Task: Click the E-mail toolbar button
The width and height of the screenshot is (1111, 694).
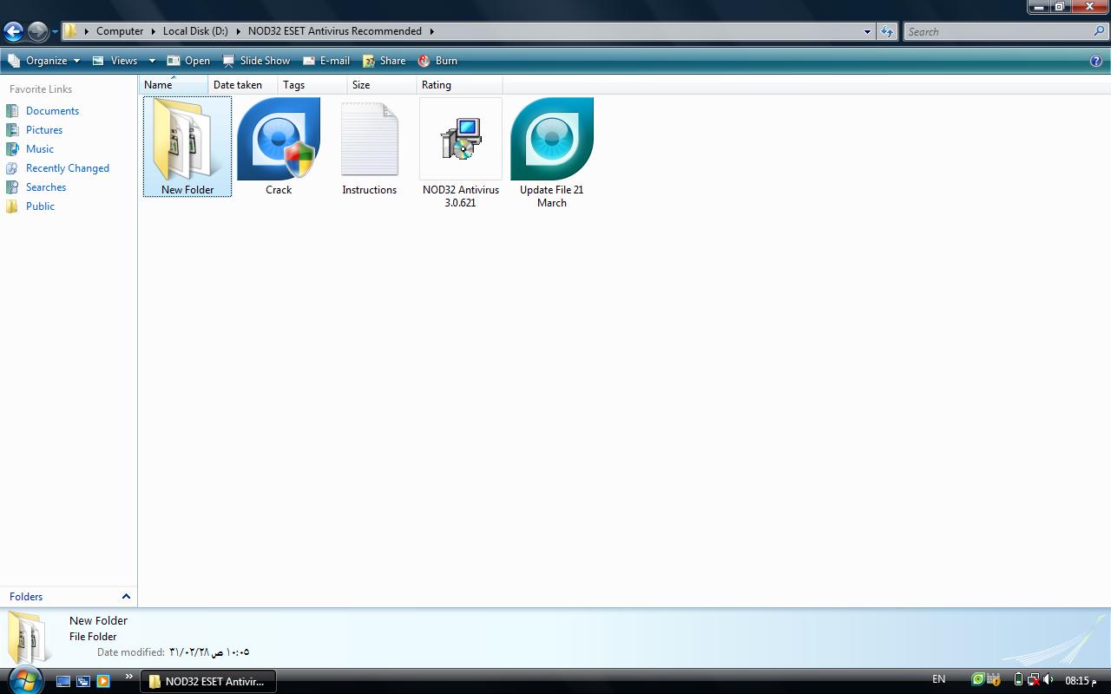Action: click(325, 61)
